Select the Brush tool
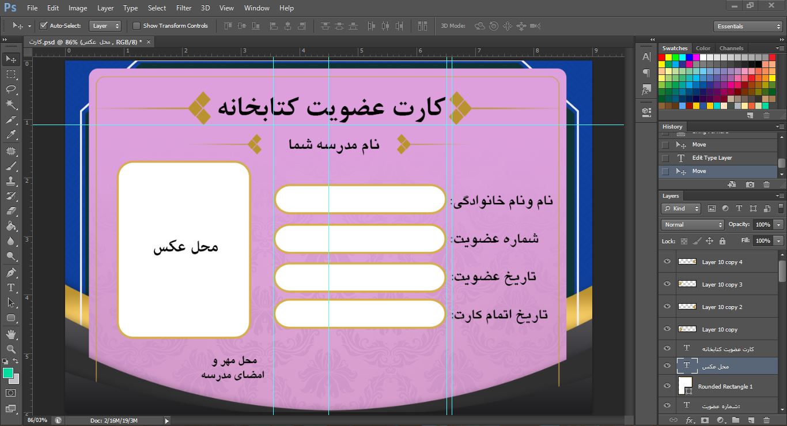Image resolution: width=787 pixels, height=426 pixels. tap(11, 166)
